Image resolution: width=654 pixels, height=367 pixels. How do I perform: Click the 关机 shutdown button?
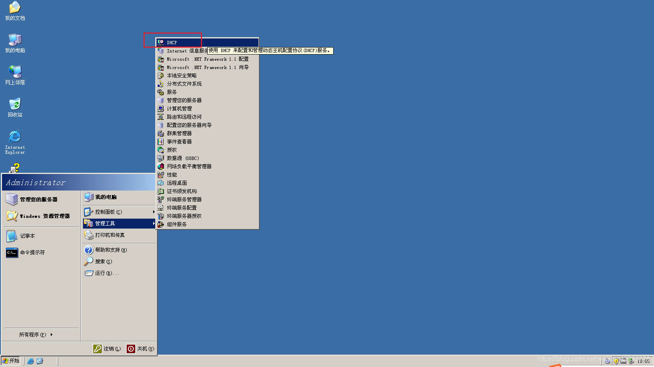click(140, 349)
